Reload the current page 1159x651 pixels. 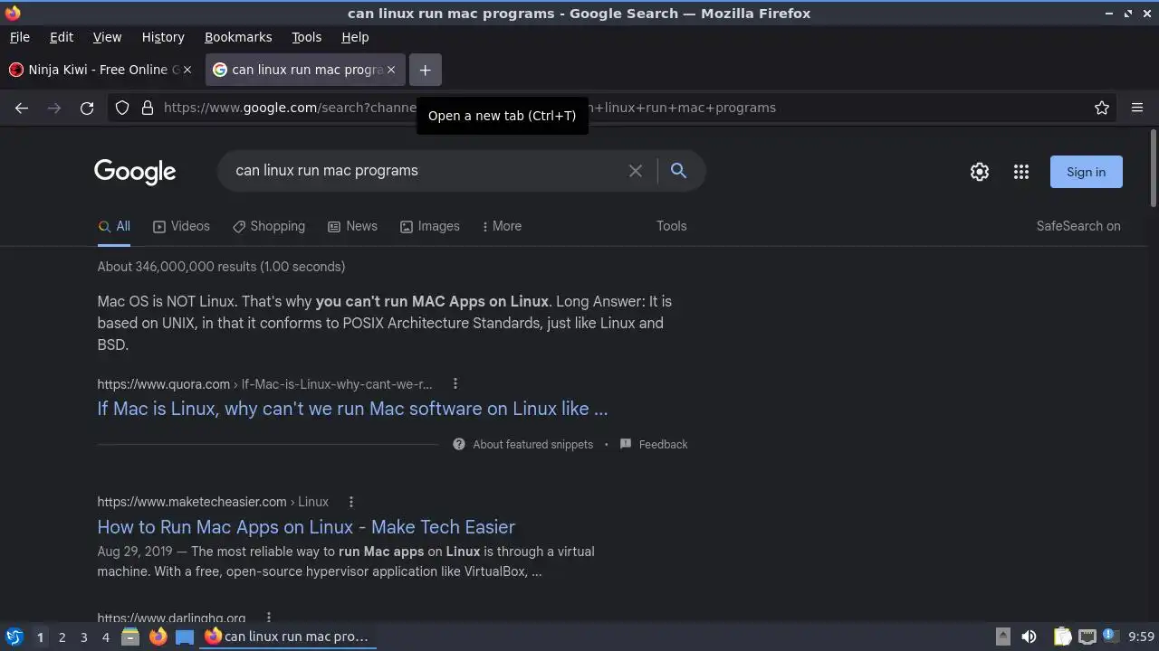(x=87, y=108)
